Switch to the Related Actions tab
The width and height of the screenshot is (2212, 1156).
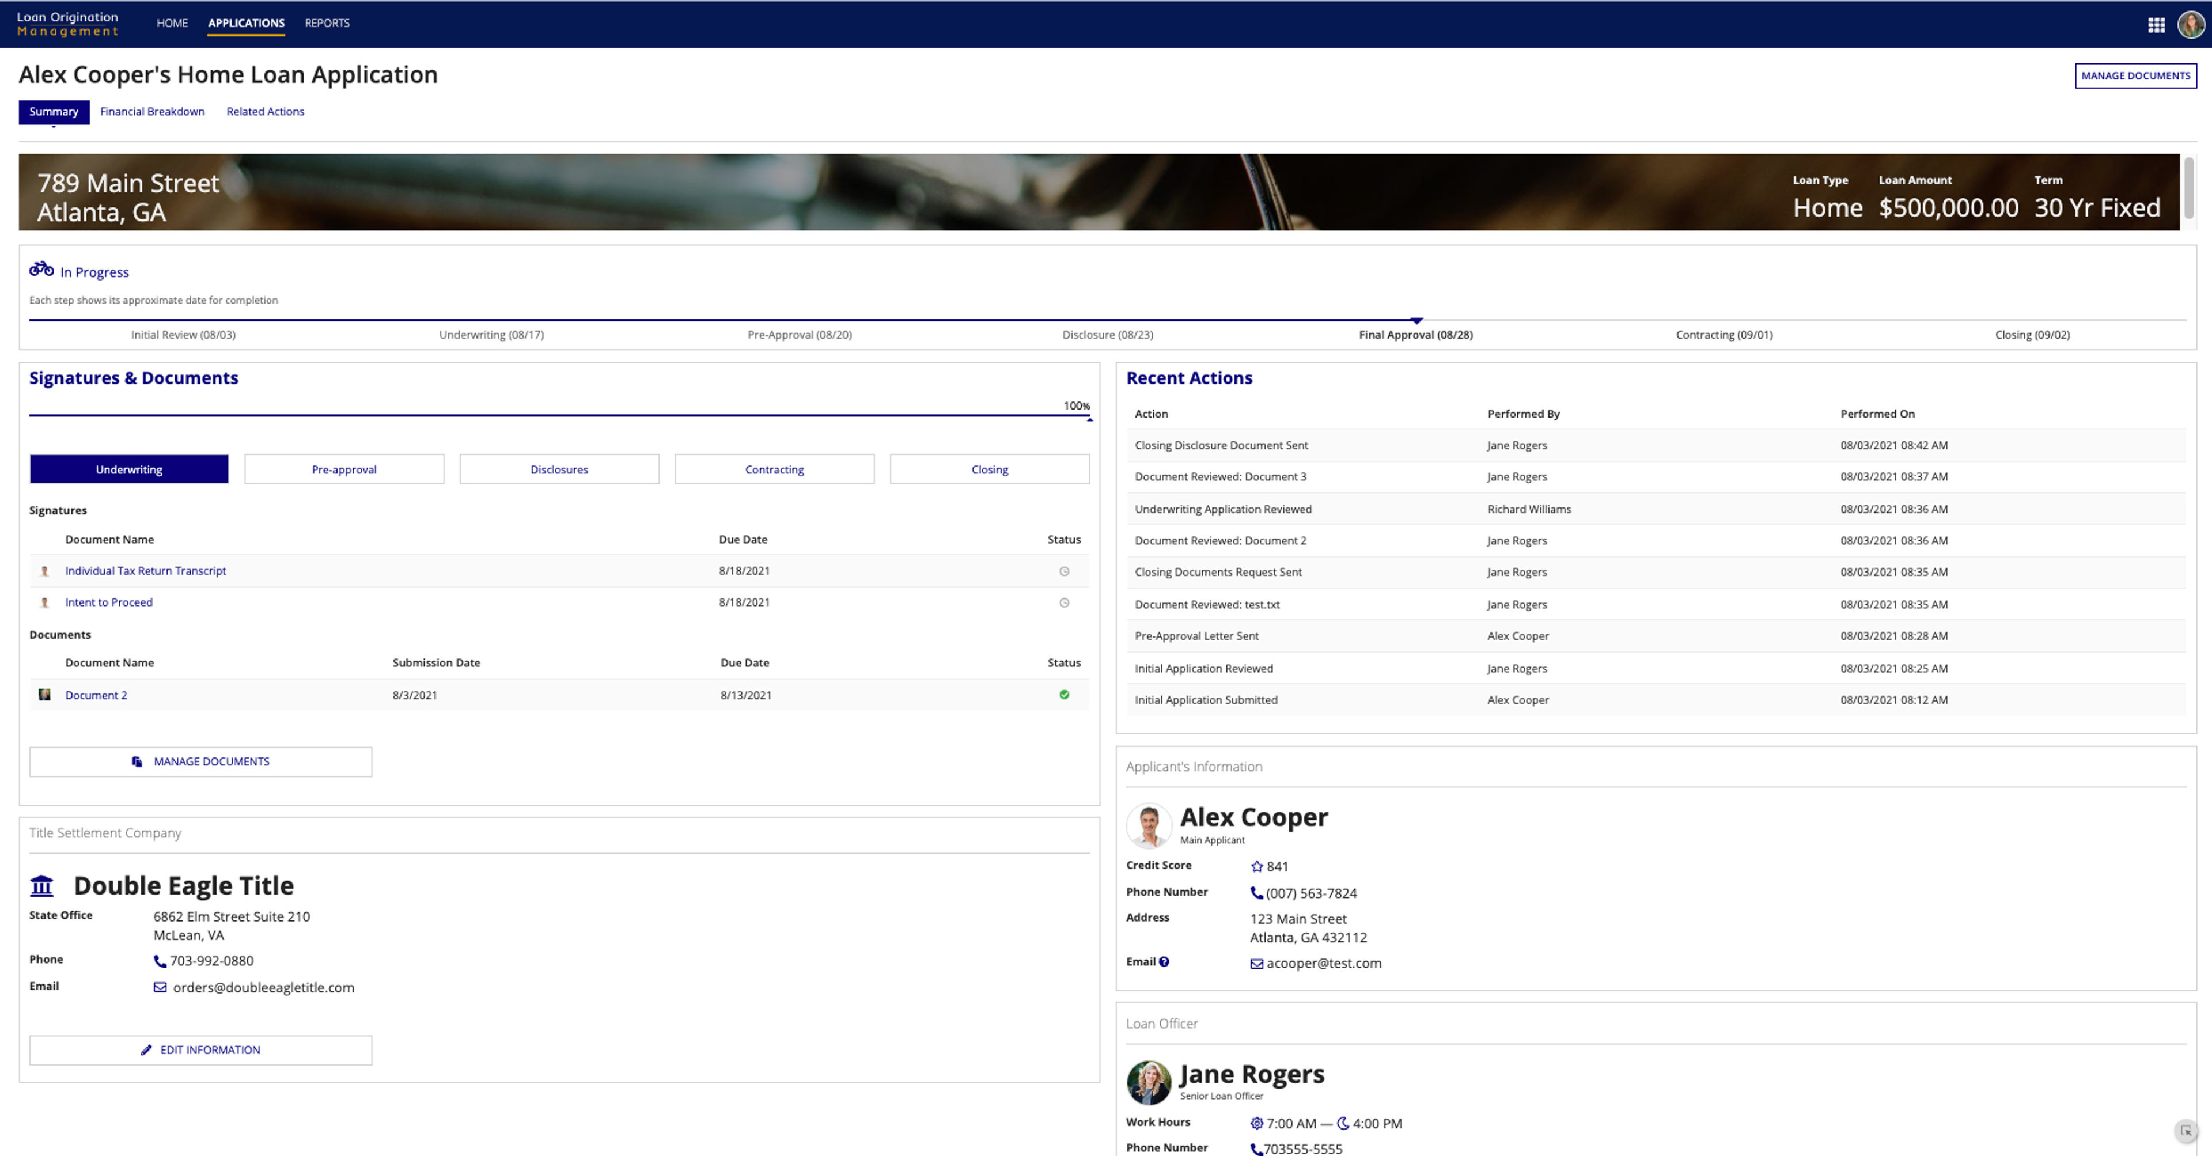point(266,112)
